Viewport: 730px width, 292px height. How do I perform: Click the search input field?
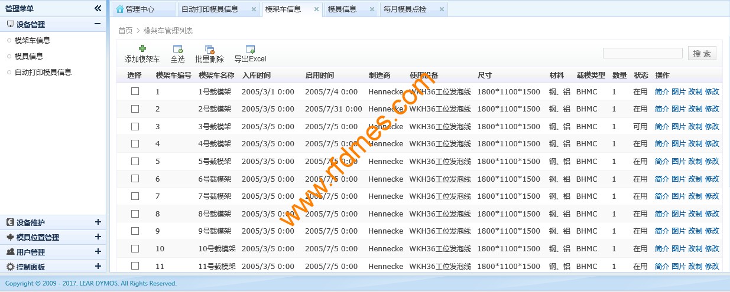pyautogui.click(x=643, y=53)
